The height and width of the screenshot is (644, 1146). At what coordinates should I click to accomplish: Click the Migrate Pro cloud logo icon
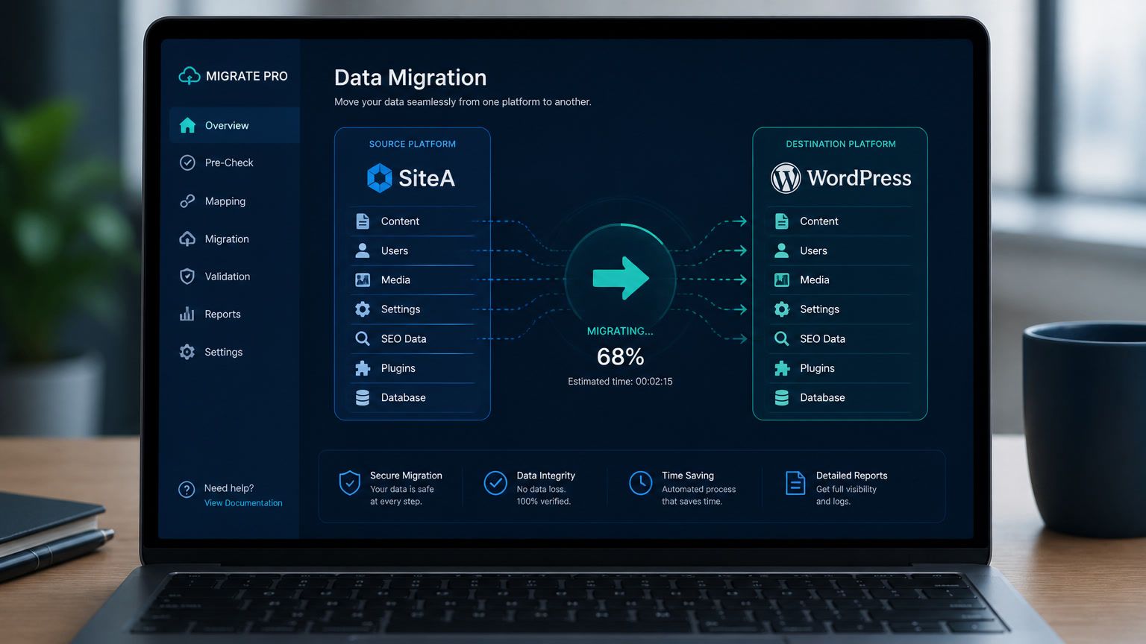(190, 76)
